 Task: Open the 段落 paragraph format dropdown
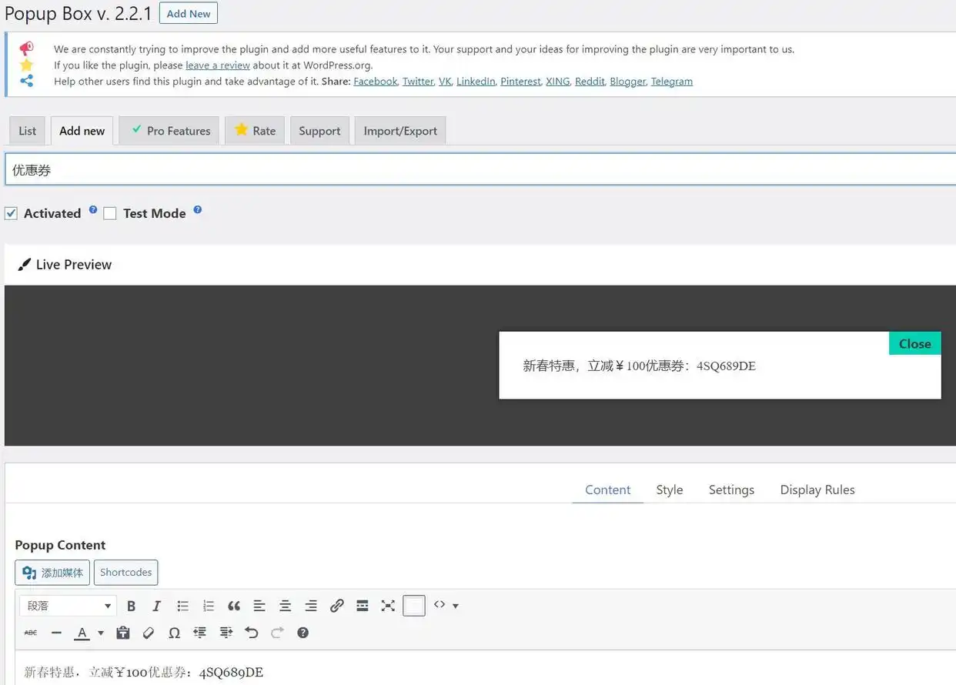click(68, 606)
